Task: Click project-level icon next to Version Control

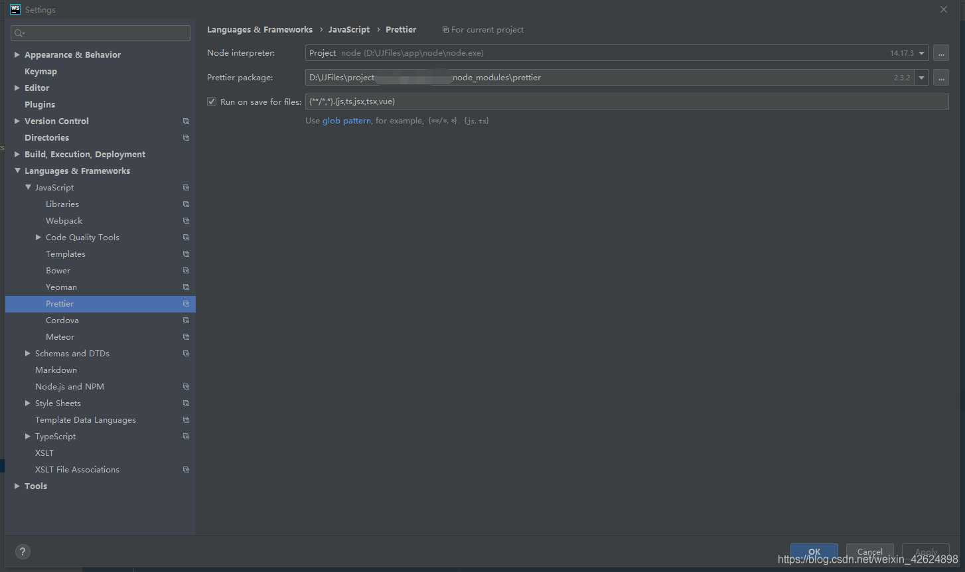Action: click(x=186, y=121)
